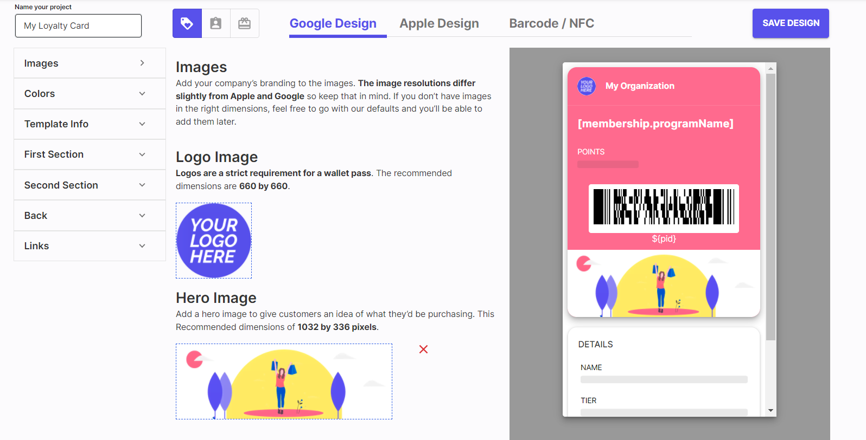
Task: Open the Colors sidebar item
Action: pyautogui.click(x=90, y=94)
